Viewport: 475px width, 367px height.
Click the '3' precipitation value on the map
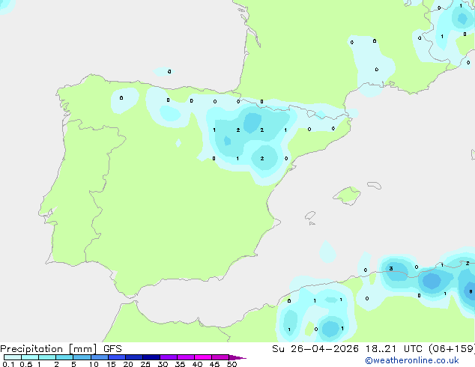pyautogui.click(x=391, y=269)
